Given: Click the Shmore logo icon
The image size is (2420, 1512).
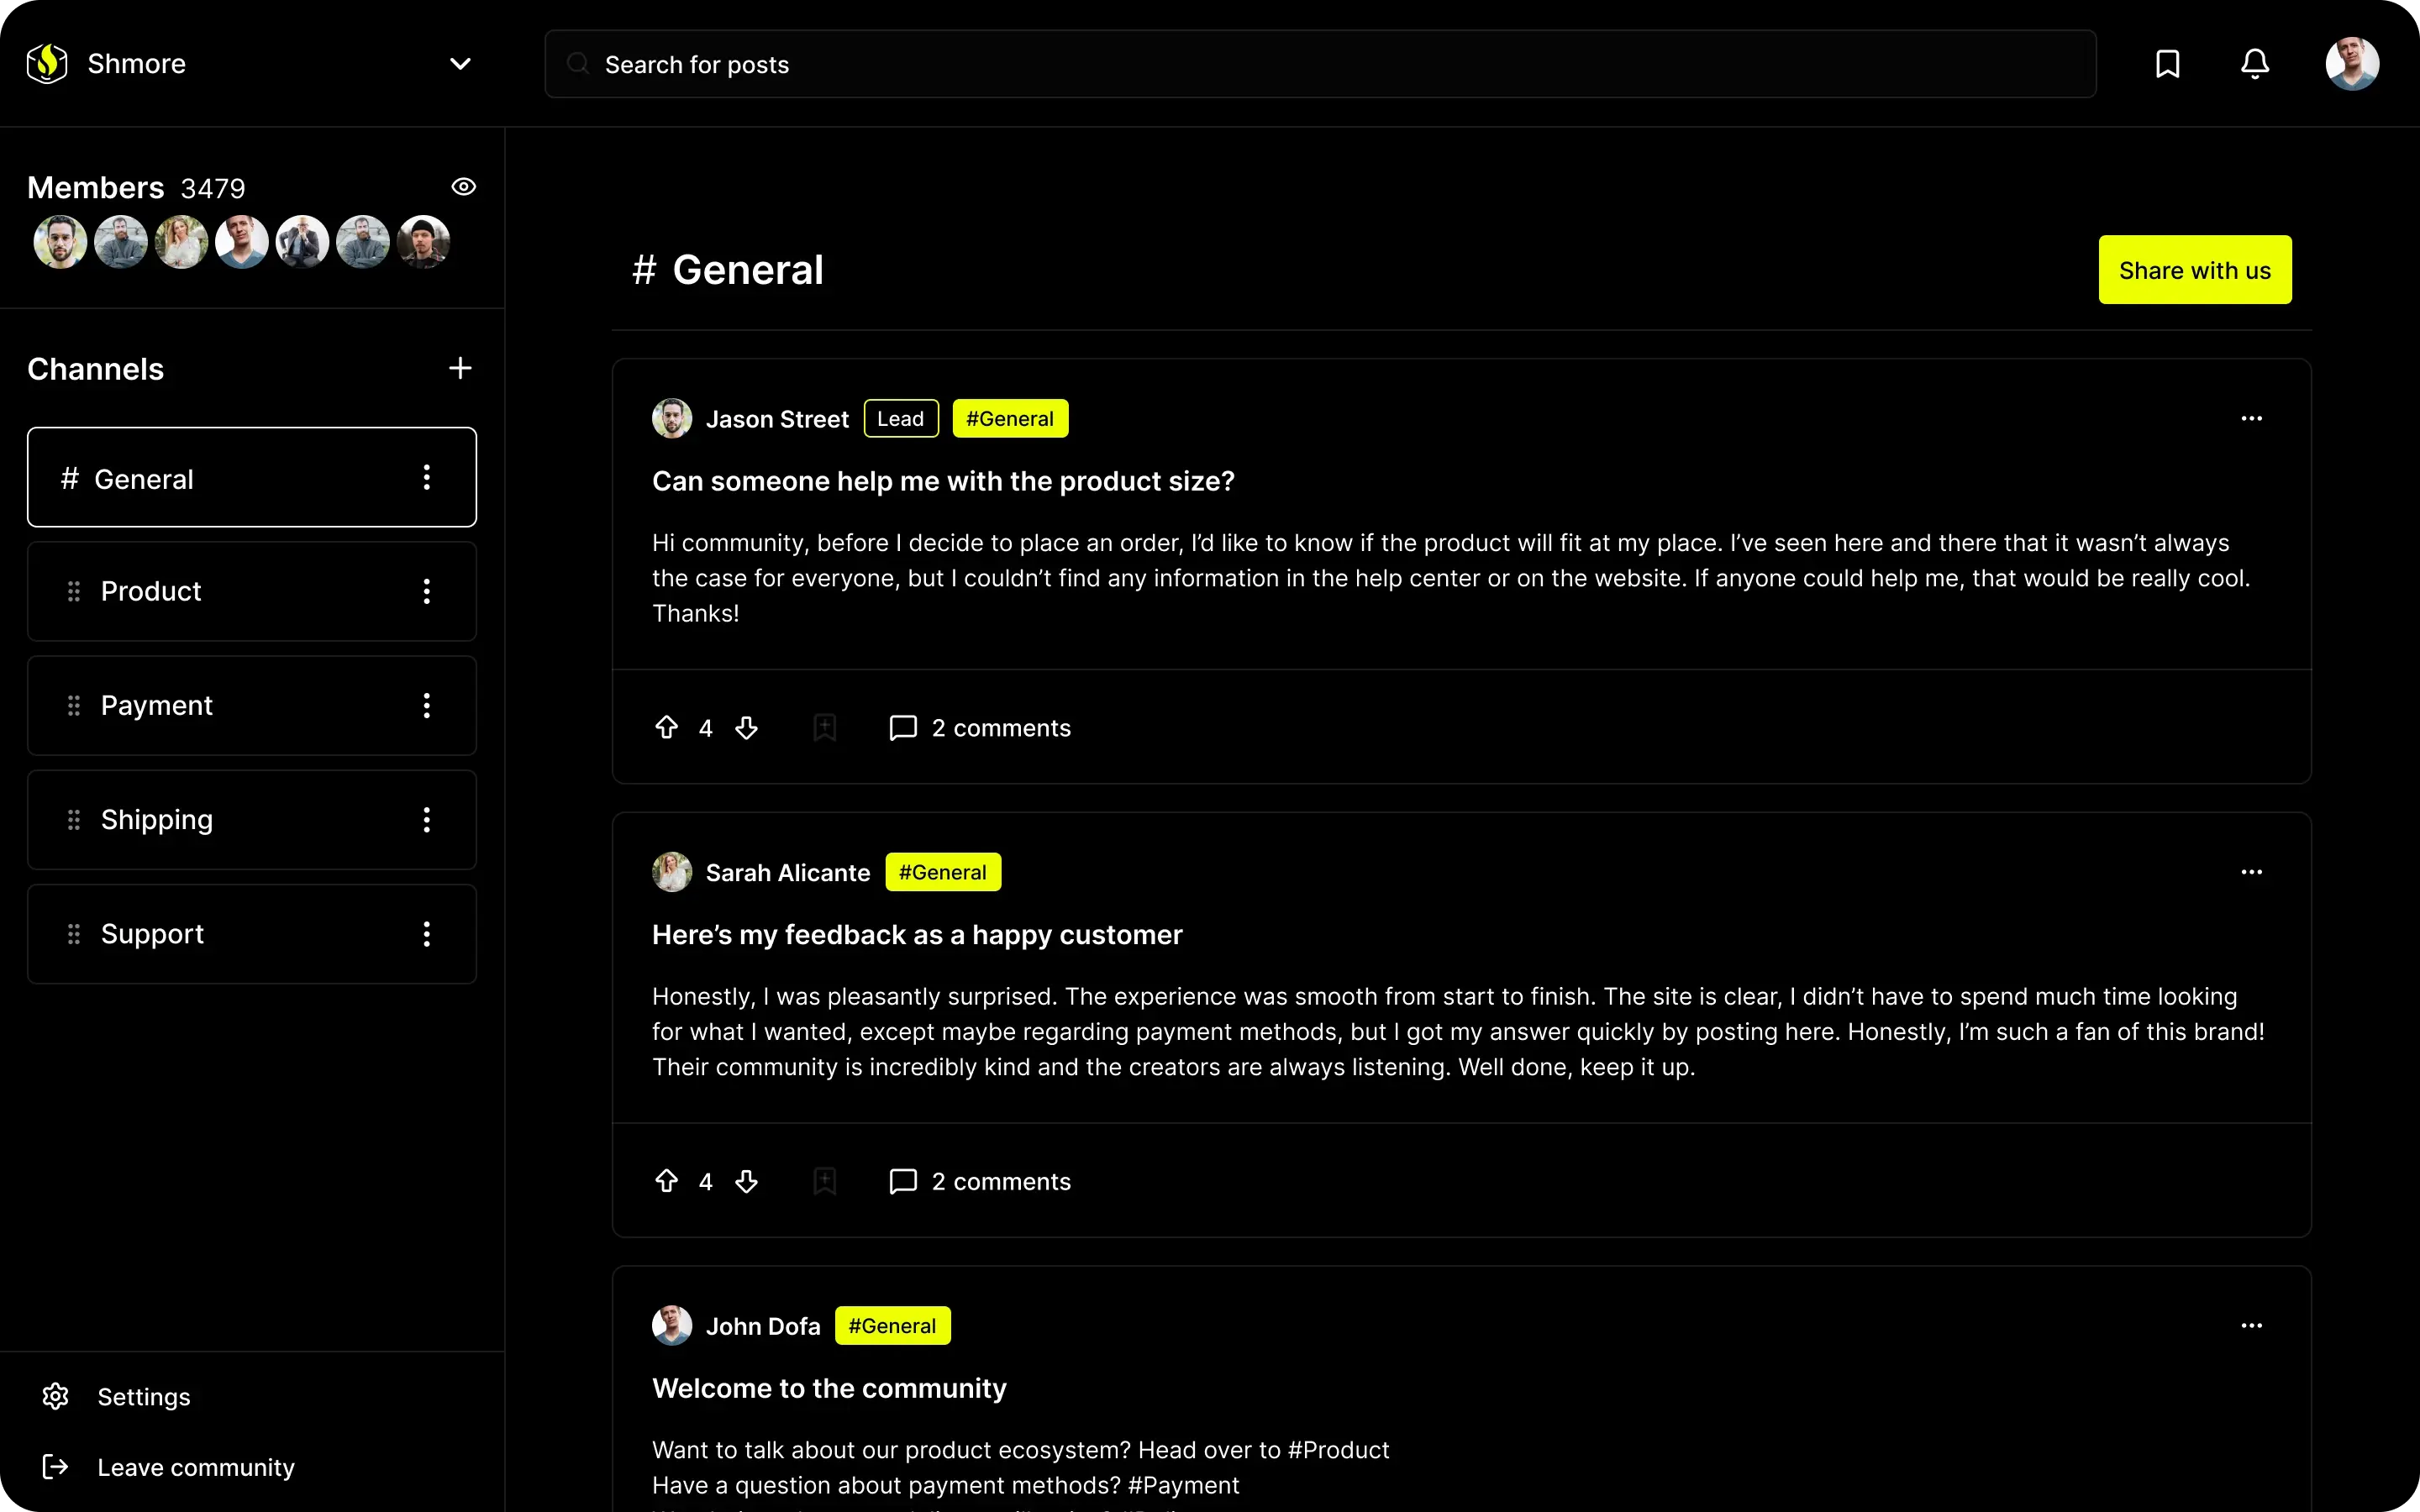Looking at the screenshot, I should click(46, 63).
